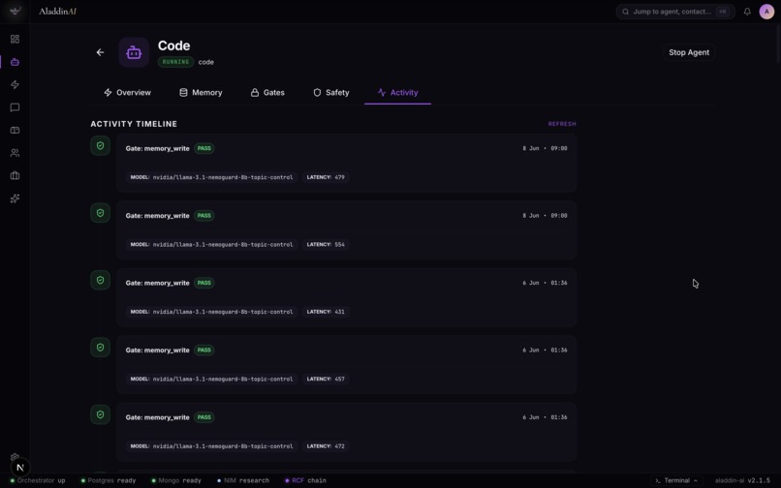Open the dashboard grid icon in sidebar
The height and width of the screenshot is (488, 781).
click(15, 39)
